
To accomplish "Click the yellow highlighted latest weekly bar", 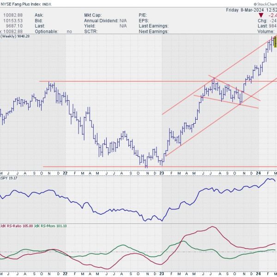I will (275, 42).
